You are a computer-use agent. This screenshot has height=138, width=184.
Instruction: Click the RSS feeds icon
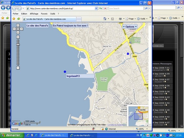pyautogui.click(x=112, y=19)
